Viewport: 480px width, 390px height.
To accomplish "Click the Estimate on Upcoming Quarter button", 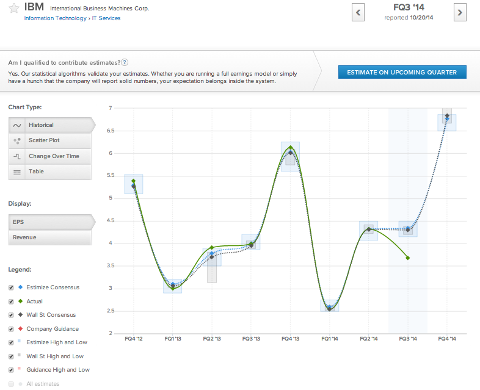I will pyautogui.click(x=402, y=72).
